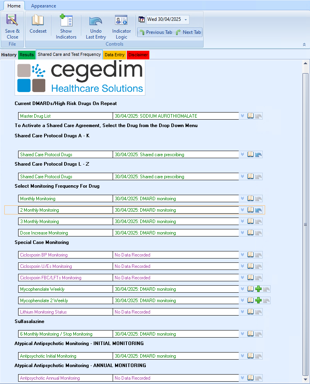Screen dimensions: 310x384
Task: Click green plus on Mycophenolate 2 Weekly row
Action: tap(258, 300)
